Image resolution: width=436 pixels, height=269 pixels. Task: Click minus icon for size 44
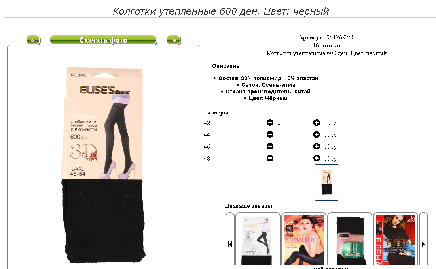tap(270, 134)
